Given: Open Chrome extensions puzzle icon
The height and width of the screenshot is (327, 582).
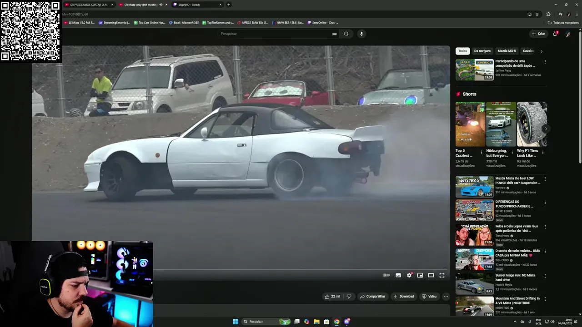Looking at the screenshot, I should 548,14.
